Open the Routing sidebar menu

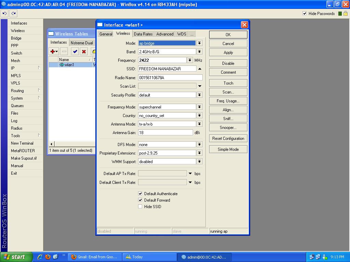point(25,91)
